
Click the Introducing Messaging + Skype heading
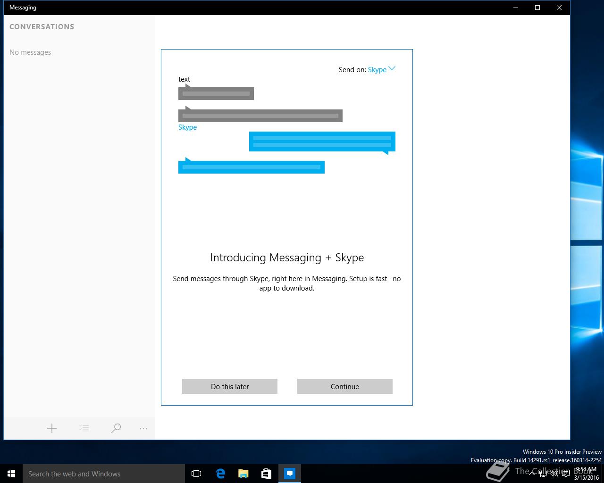287,258
